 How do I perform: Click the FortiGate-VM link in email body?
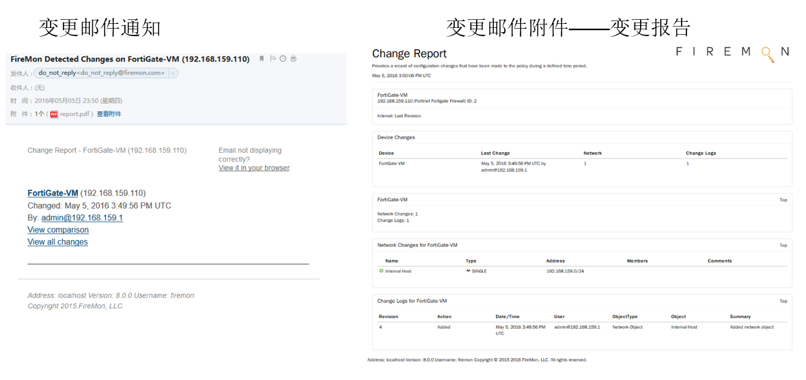click(x=53, y=193)
